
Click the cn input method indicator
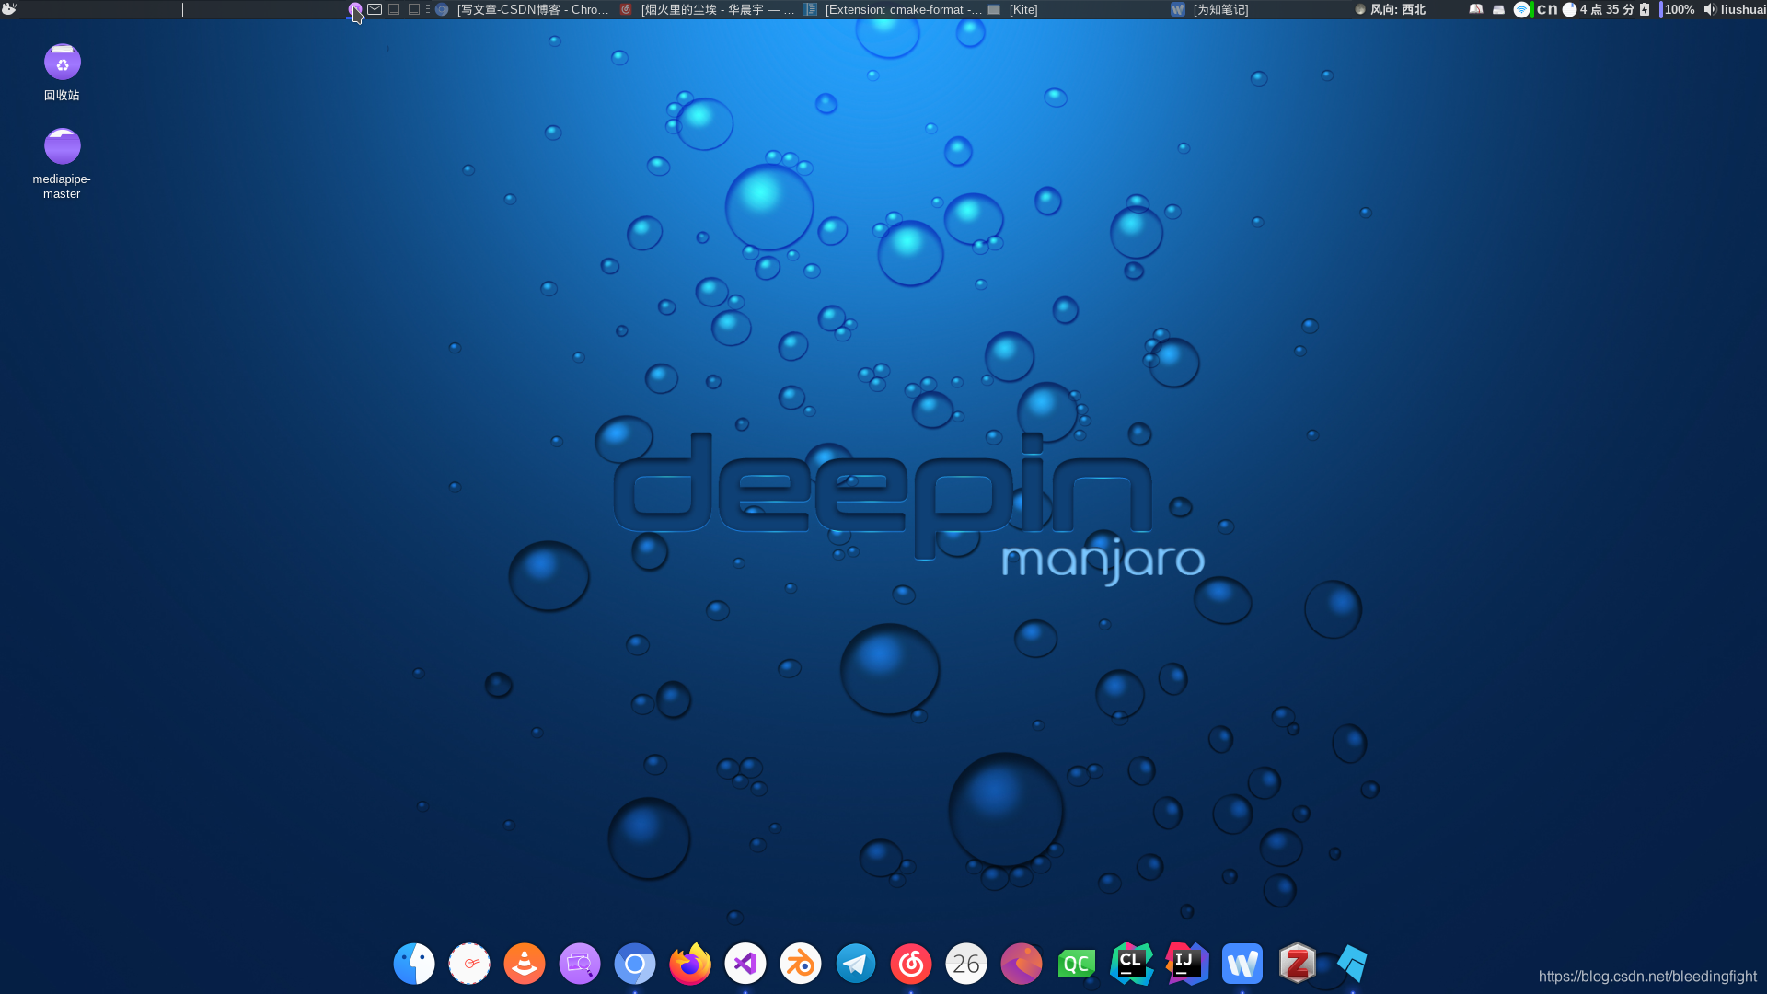click(1547, 9)
